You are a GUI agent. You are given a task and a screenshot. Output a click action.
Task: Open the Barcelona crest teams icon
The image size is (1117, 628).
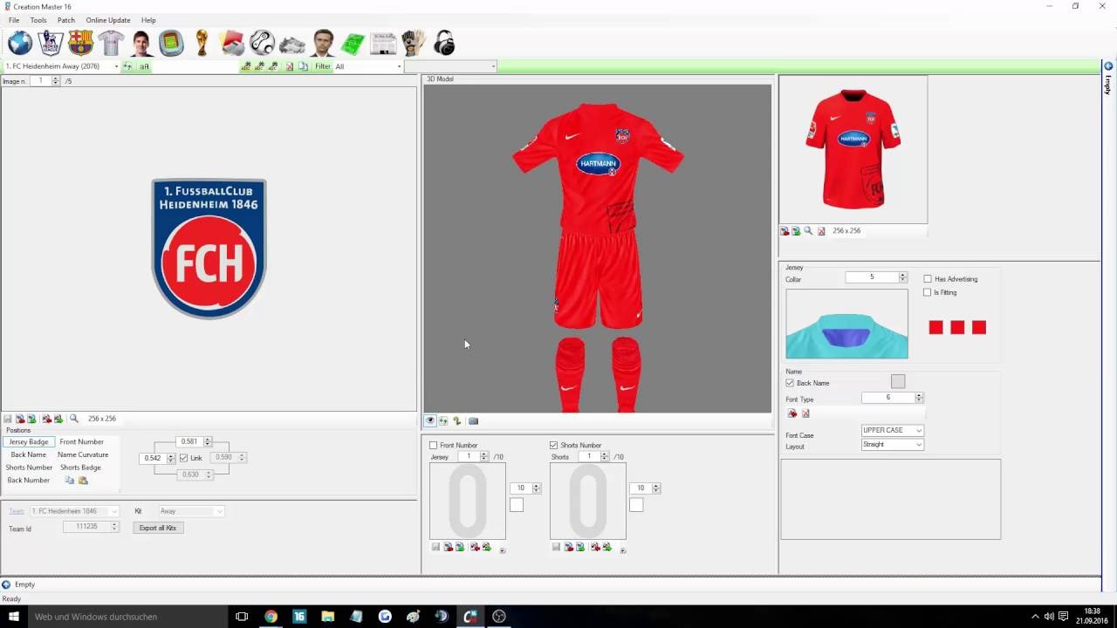[80, 43]
